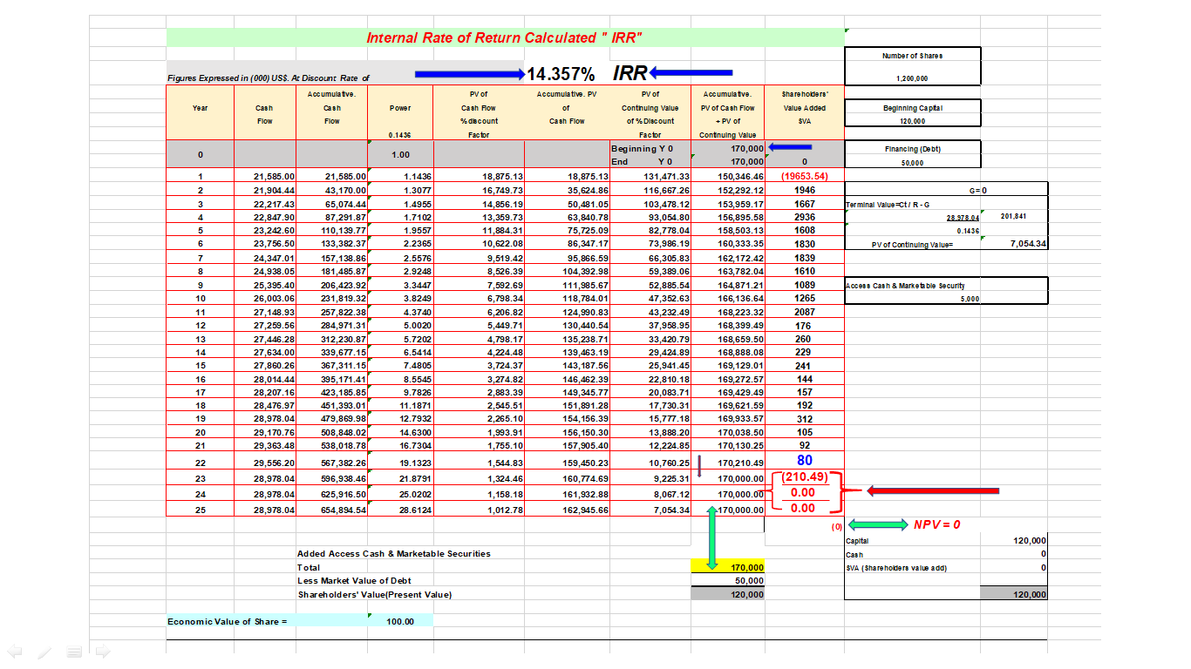Screen dimensions: 1191x669
Task: Select 'Access Cash & Marketable Security' label
Action: point(905,285)
